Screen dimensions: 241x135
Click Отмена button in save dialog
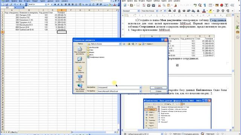click(x=159, y=91)
